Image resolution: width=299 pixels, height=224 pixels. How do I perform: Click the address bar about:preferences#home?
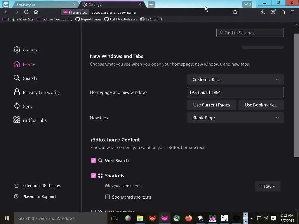click(x=114, y=12)
